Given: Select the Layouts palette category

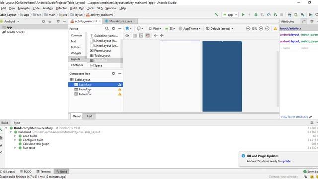Looking at the screenshot, I should pyautogui.click(x=76, y=59).
